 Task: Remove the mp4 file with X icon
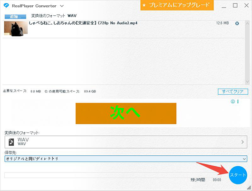point(237,23)
